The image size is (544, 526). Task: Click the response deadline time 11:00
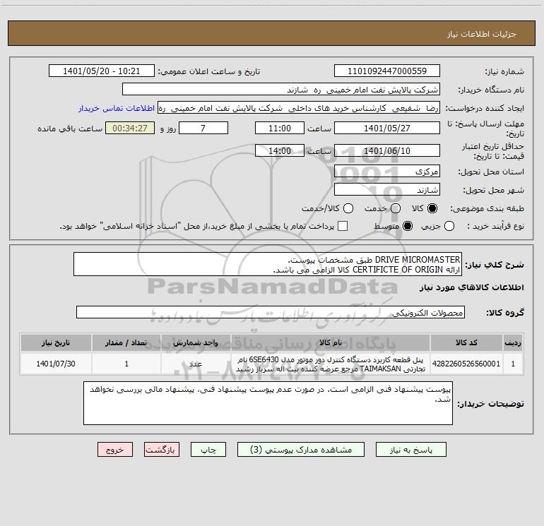(x=280, y=128)
